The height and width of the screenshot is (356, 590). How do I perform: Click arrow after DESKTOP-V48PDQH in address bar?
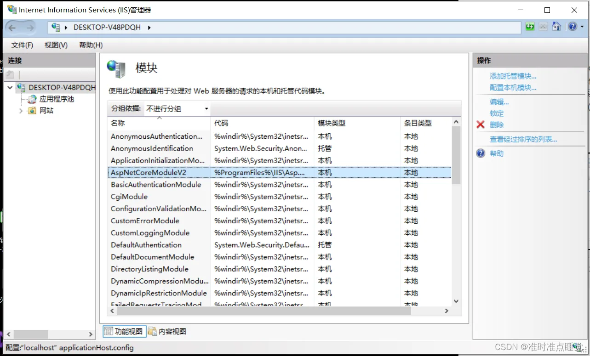[149, 28]
